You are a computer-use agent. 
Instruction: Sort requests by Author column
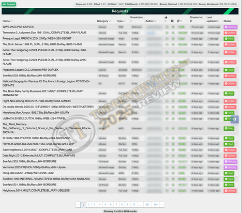pyautogui.click(x=151, y=21)
